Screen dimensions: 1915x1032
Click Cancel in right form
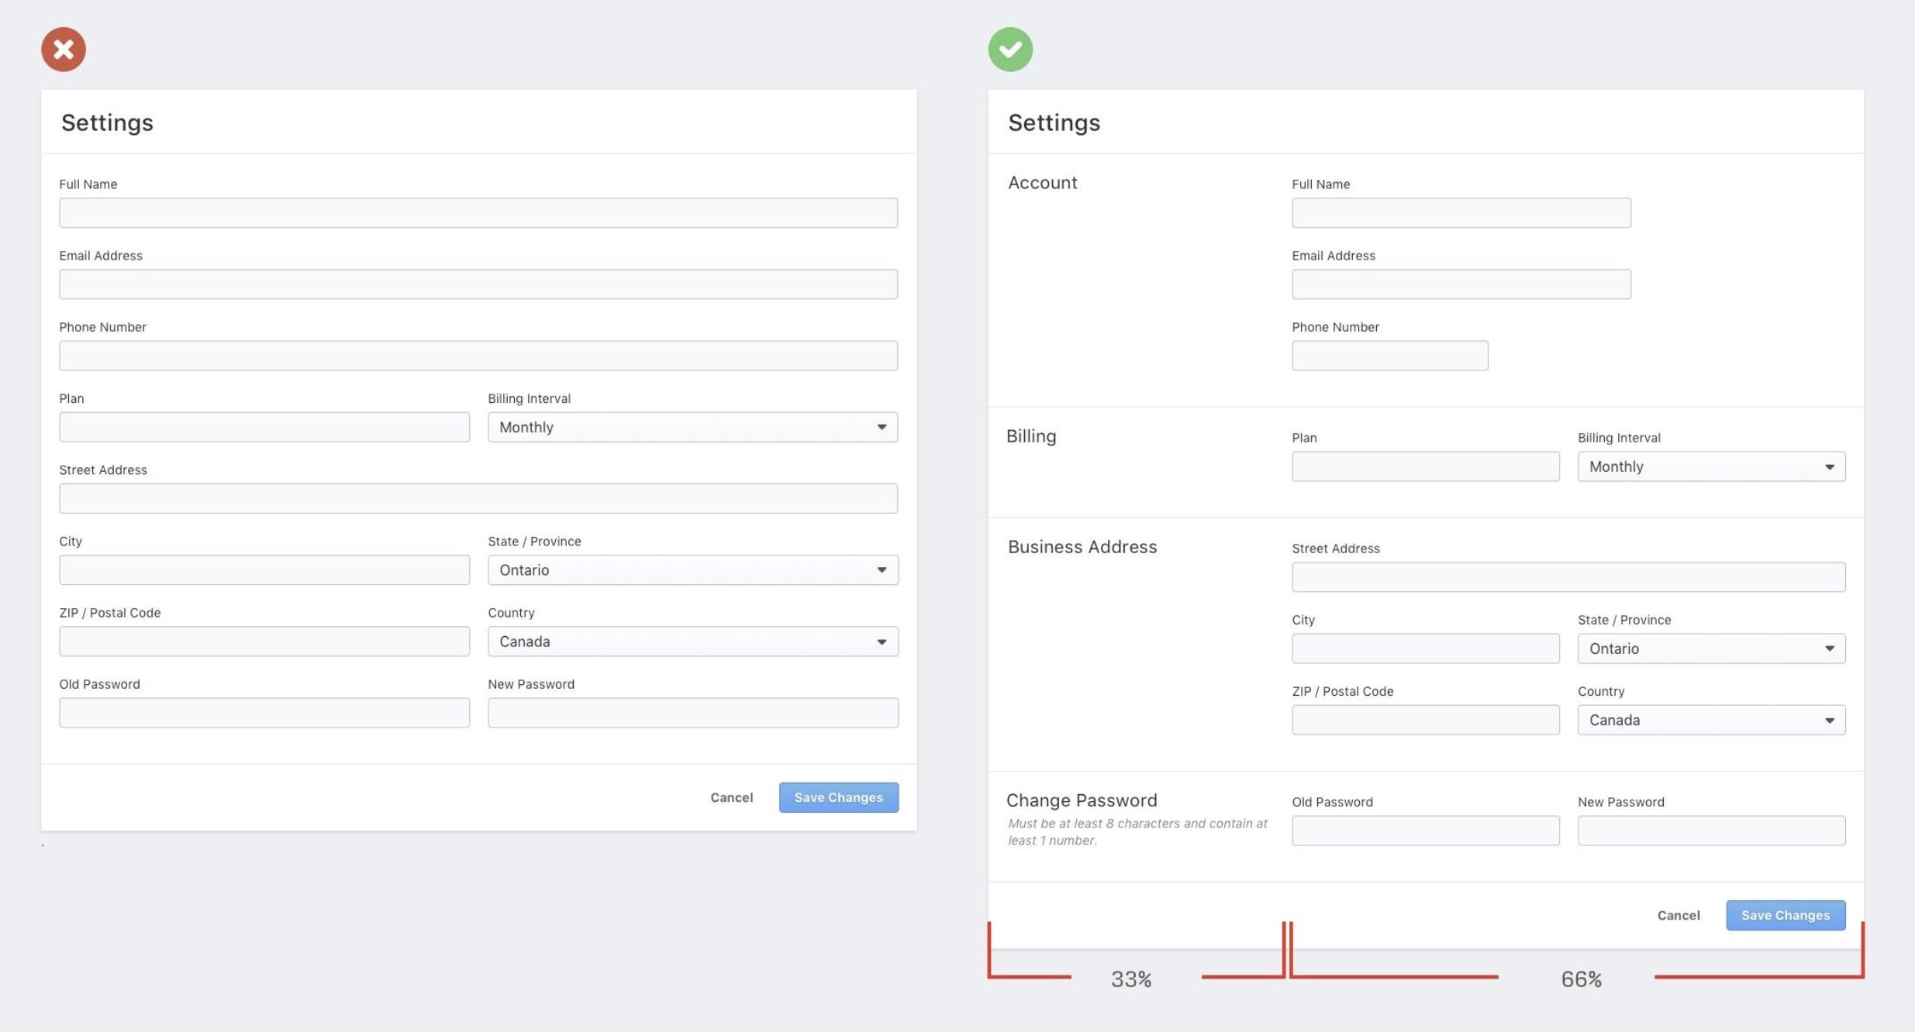pos(1679,915)
